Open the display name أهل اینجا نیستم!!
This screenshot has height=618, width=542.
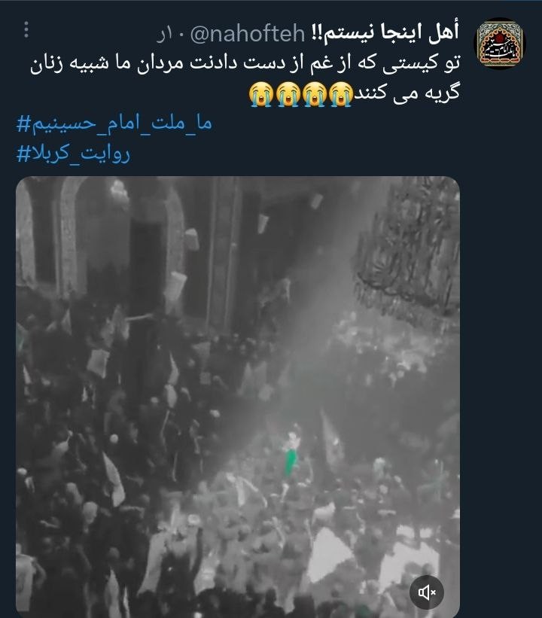[x=385, y=32]
